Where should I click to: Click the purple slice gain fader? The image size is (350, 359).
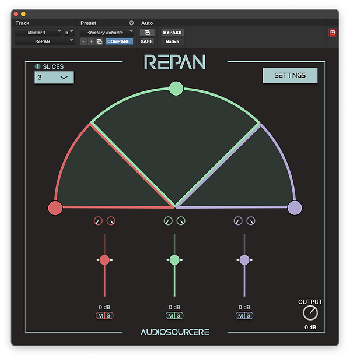tap(244, 260)
